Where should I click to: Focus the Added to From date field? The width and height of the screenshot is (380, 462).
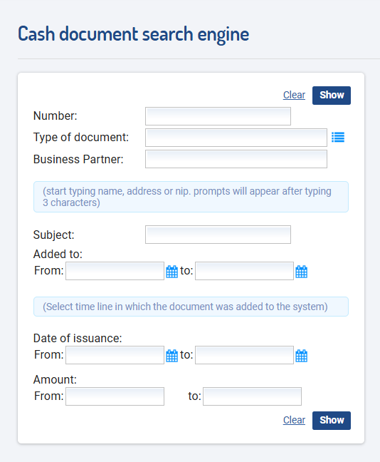point(115,271)
